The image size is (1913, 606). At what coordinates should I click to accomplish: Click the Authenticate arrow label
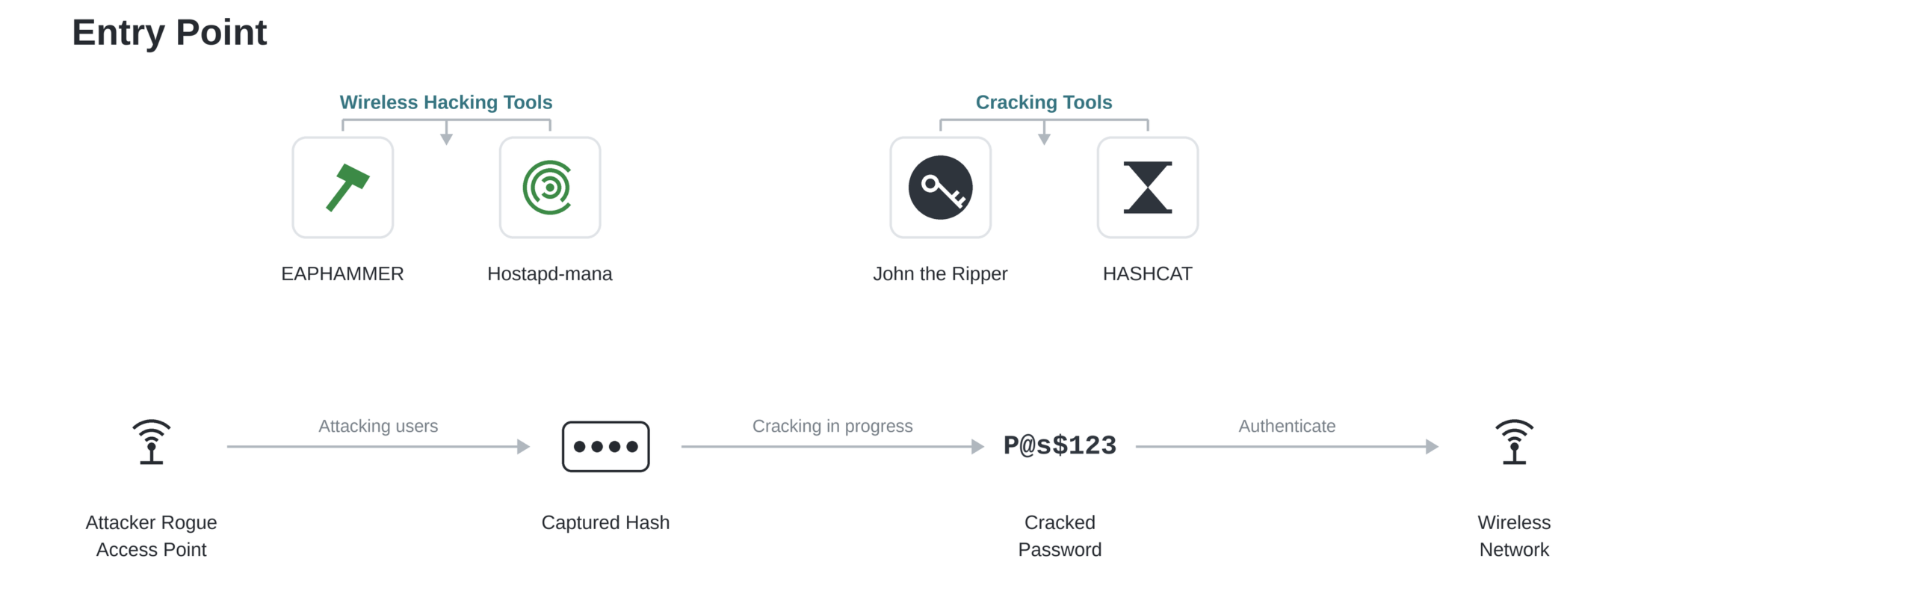pos(1287,426)
